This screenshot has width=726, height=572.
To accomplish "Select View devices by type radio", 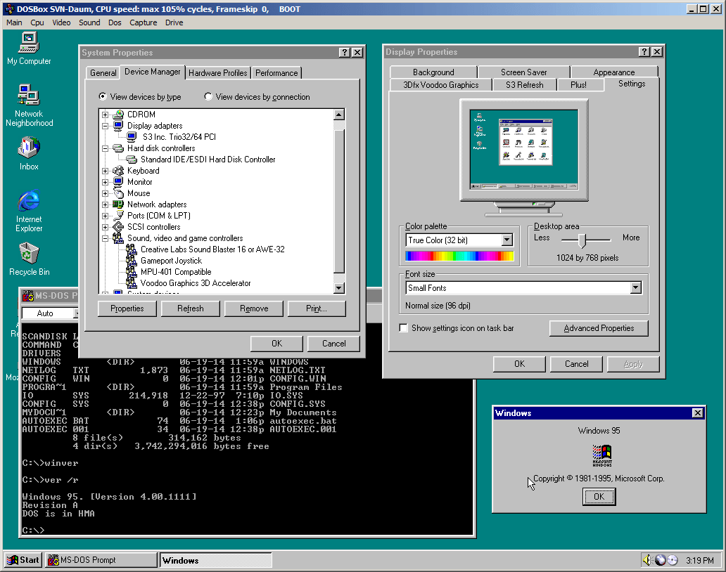I will tap(103, 97).
